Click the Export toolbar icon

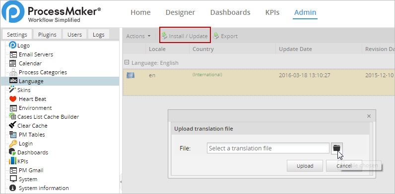216,36
